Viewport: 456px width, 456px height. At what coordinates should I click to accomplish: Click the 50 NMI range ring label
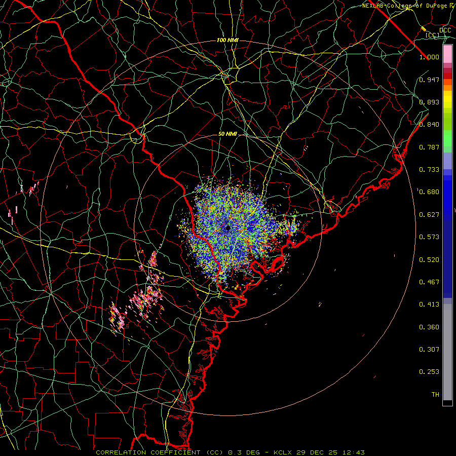(x=227, y=134)
